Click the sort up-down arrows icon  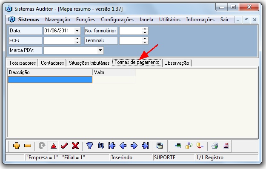tap(101, 146)
